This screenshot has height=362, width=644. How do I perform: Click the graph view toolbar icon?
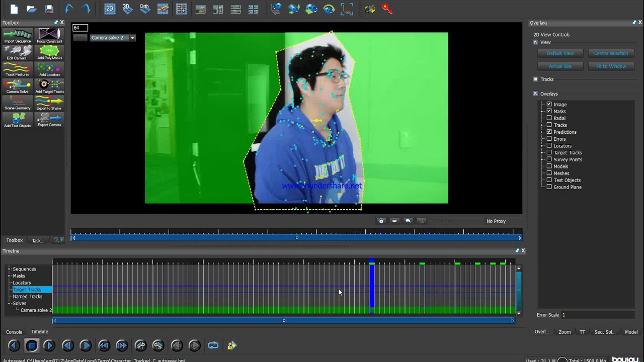tap(163, 9)
